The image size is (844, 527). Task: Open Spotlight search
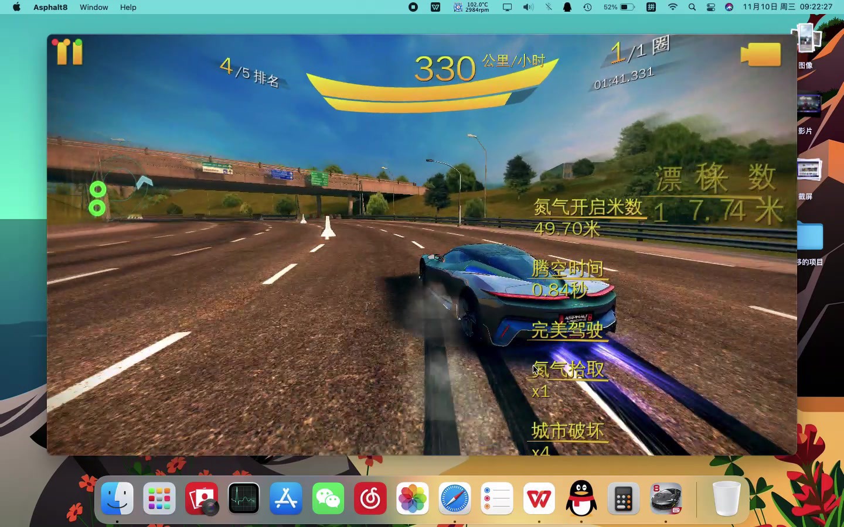pos(692,7)
